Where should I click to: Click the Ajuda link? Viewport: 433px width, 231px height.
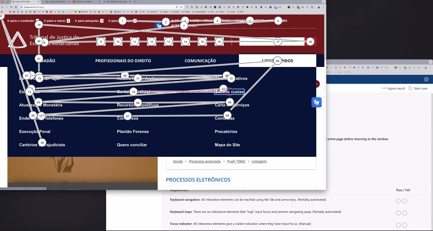coord(178,161)
